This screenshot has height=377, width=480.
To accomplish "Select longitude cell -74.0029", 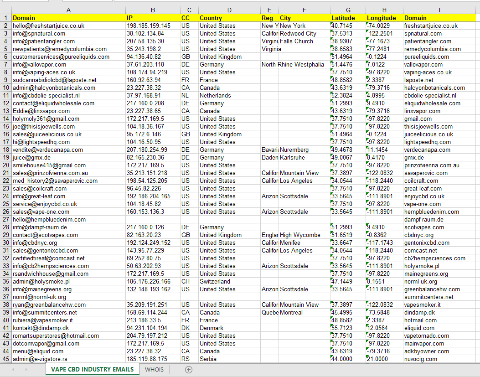I will tap(384, 26).
